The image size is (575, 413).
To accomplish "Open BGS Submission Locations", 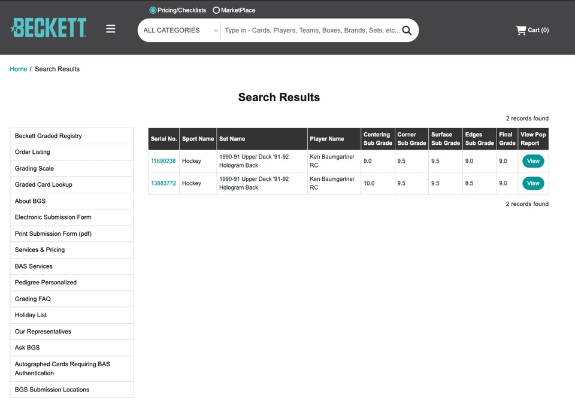I will point(52,390).
